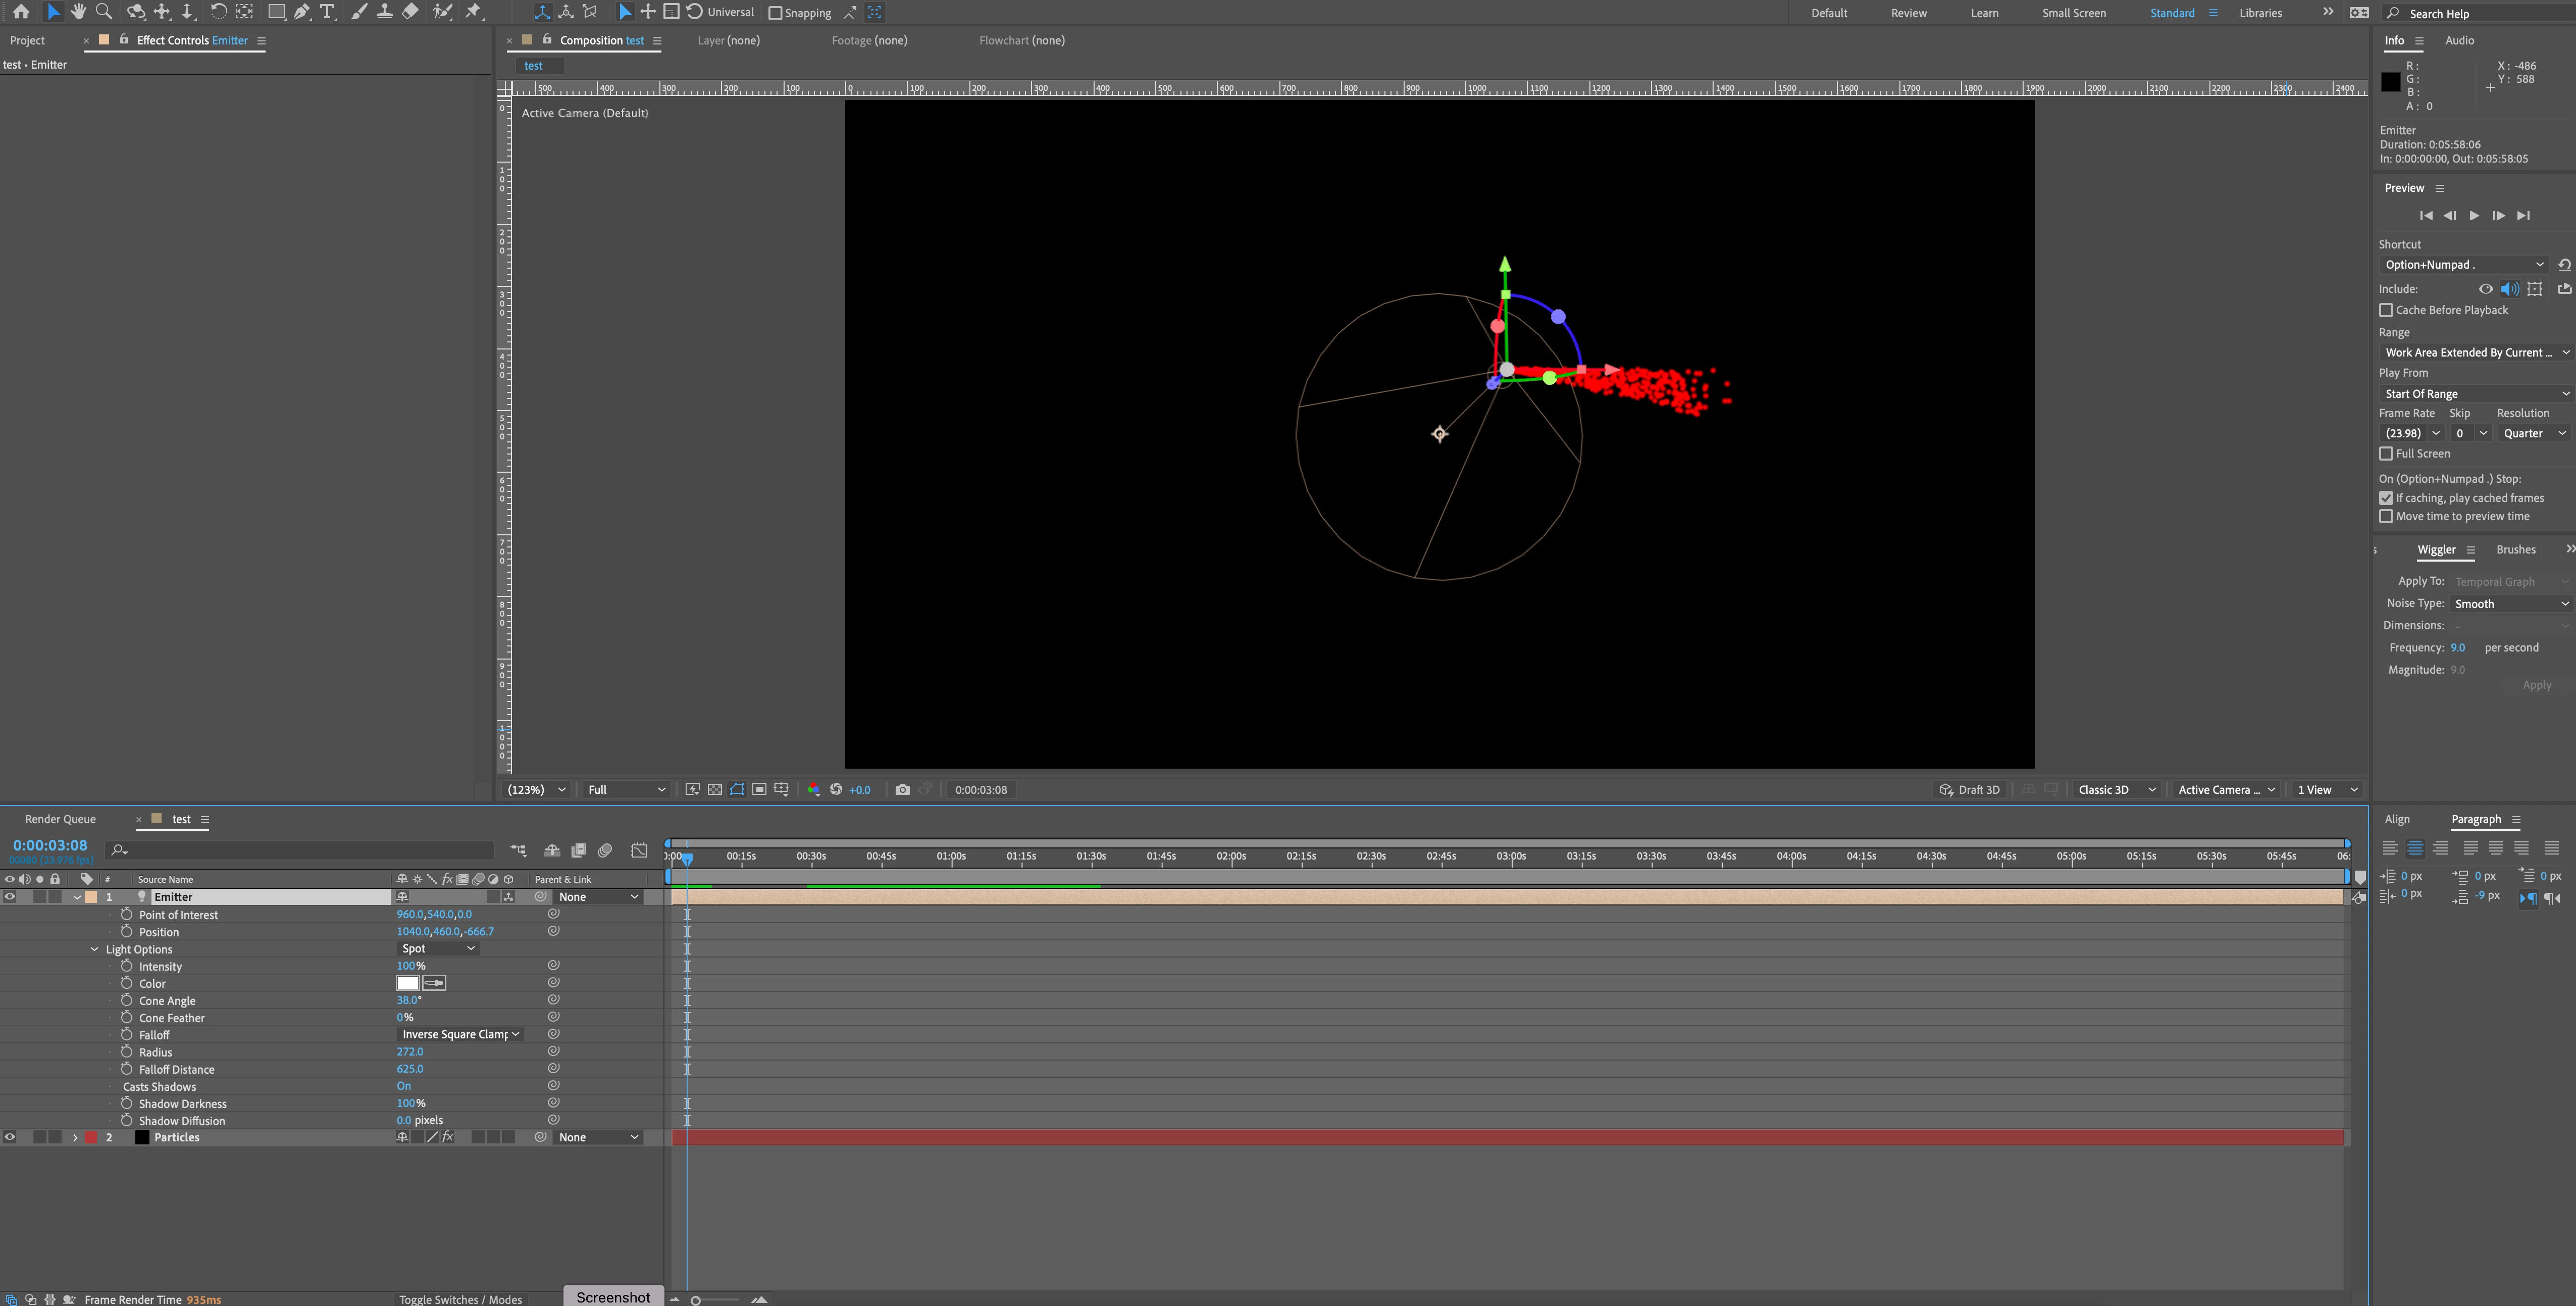Select the Hand tool
The image size is (2576, 1306).
tap(78, 12)
